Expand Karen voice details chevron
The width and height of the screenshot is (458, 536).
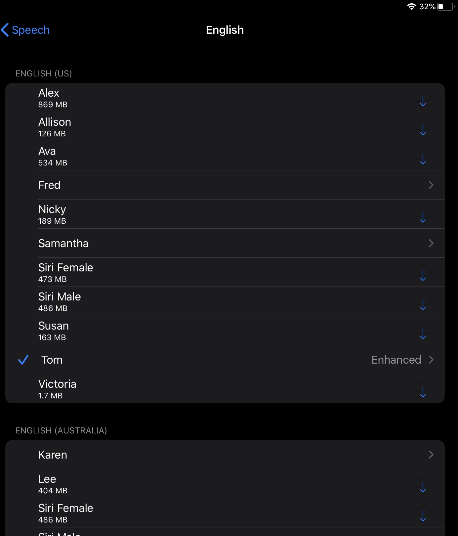(431, 455)
